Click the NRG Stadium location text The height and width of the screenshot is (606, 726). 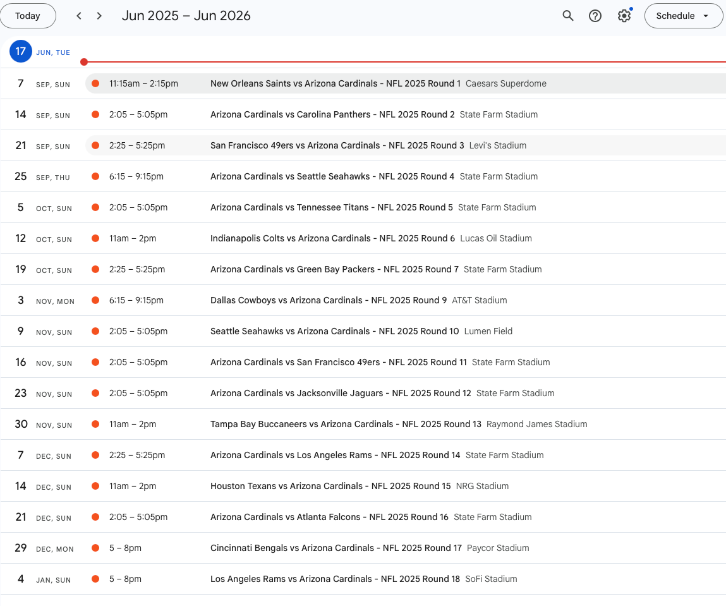pyautogui.click(x=483, y=486)
